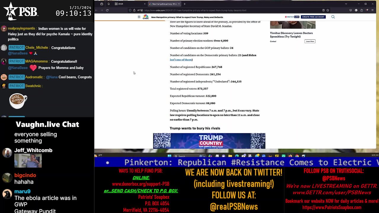Open the Zoom icon on the taskbar
This screenshot has height=213, width=379.
(264, 156)
